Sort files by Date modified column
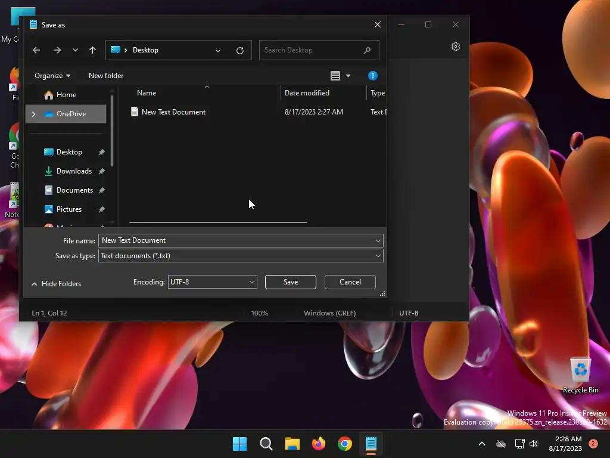The height and width of the screenshot is (458, 610). (x=307, y=93)
